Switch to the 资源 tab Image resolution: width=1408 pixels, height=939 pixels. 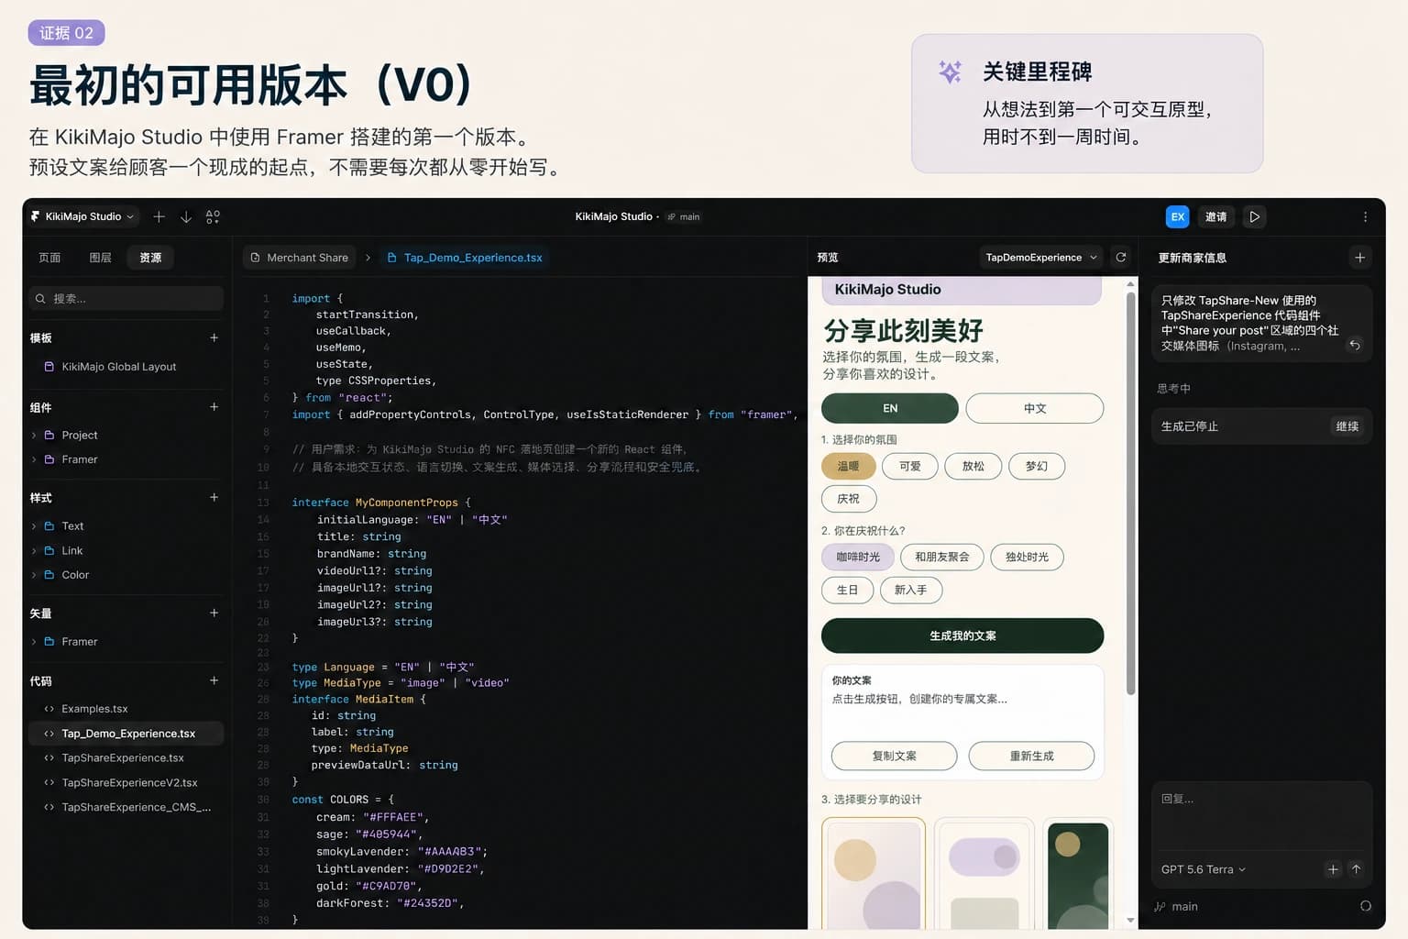click(150, 258)
